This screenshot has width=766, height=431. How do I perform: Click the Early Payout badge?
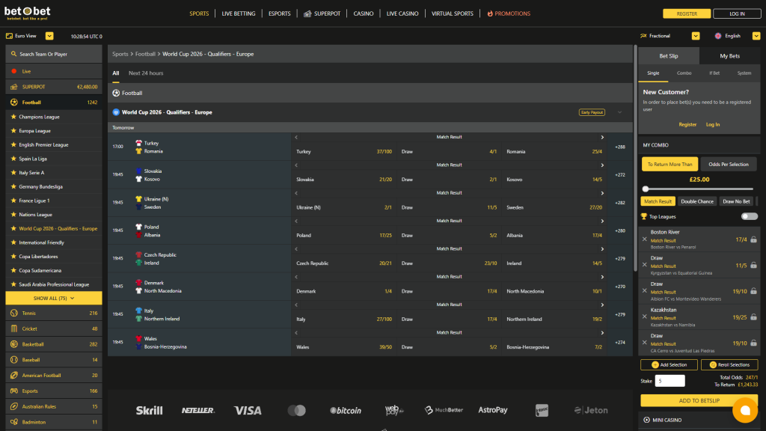(592, 112)
